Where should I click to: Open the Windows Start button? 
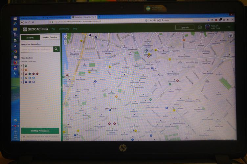15,19
